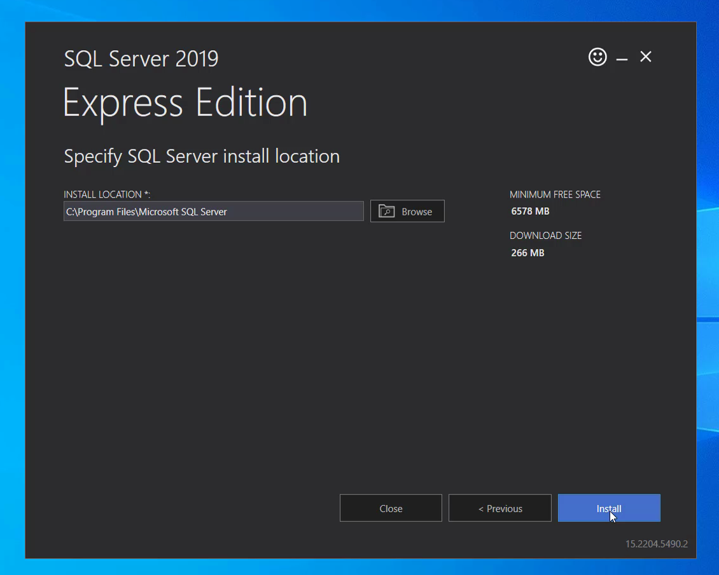Viewport: 719px width, 575px height.
Task: Click the Install button
Action: point(608,508)
